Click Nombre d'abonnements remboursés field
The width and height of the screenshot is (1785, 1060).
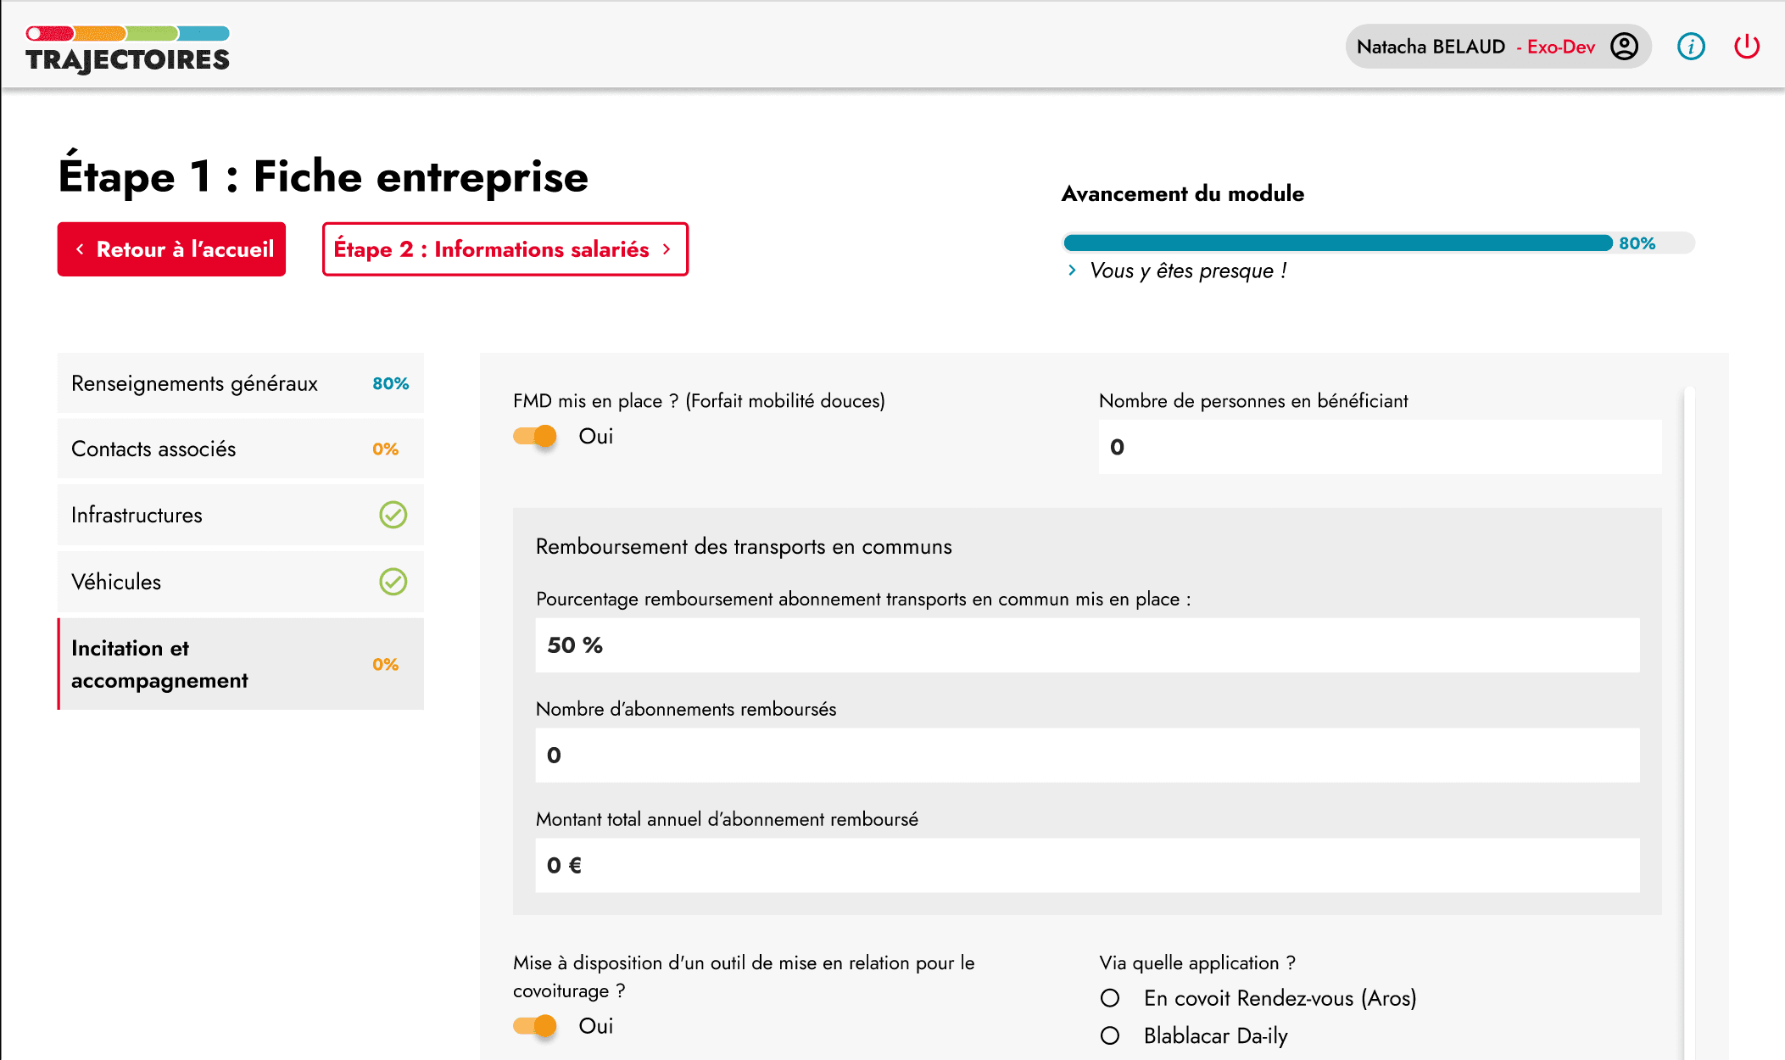[x=1087, y=756]
